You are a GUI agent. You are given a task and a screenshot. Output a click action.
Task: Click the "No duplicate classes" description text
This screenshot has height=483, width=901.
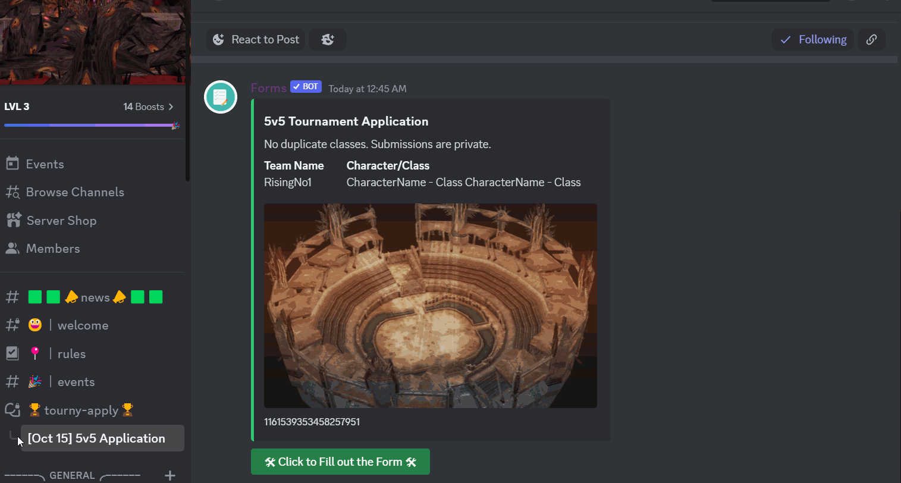point(377,144)
